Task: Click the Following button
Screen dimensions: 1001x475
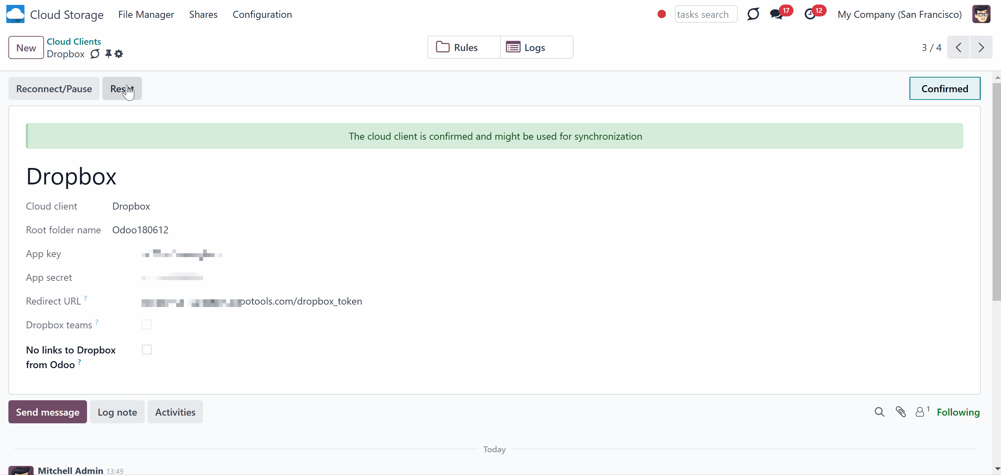Action: [x=958, y=412]
